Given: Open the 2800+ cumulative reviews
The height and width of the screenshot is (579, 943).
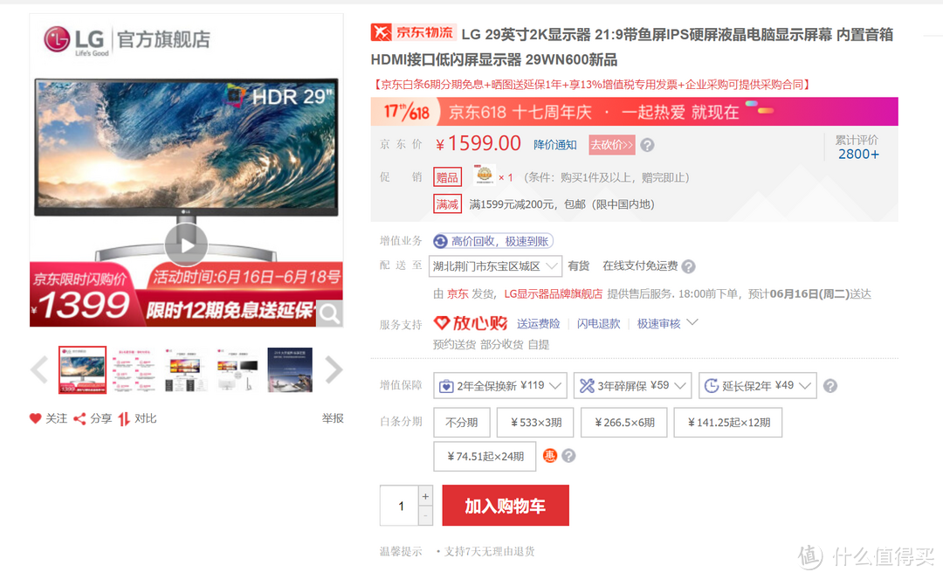Looking at the screenshot, I should [x=858, y=155].
